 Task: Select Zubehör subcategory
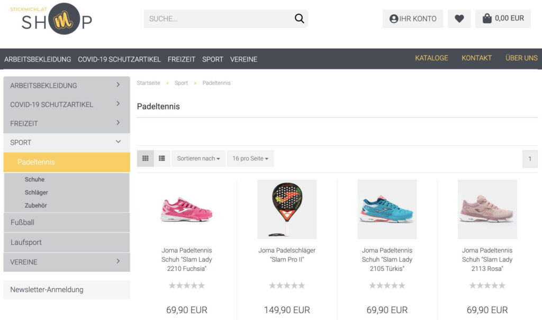click(x=35, y=206)
